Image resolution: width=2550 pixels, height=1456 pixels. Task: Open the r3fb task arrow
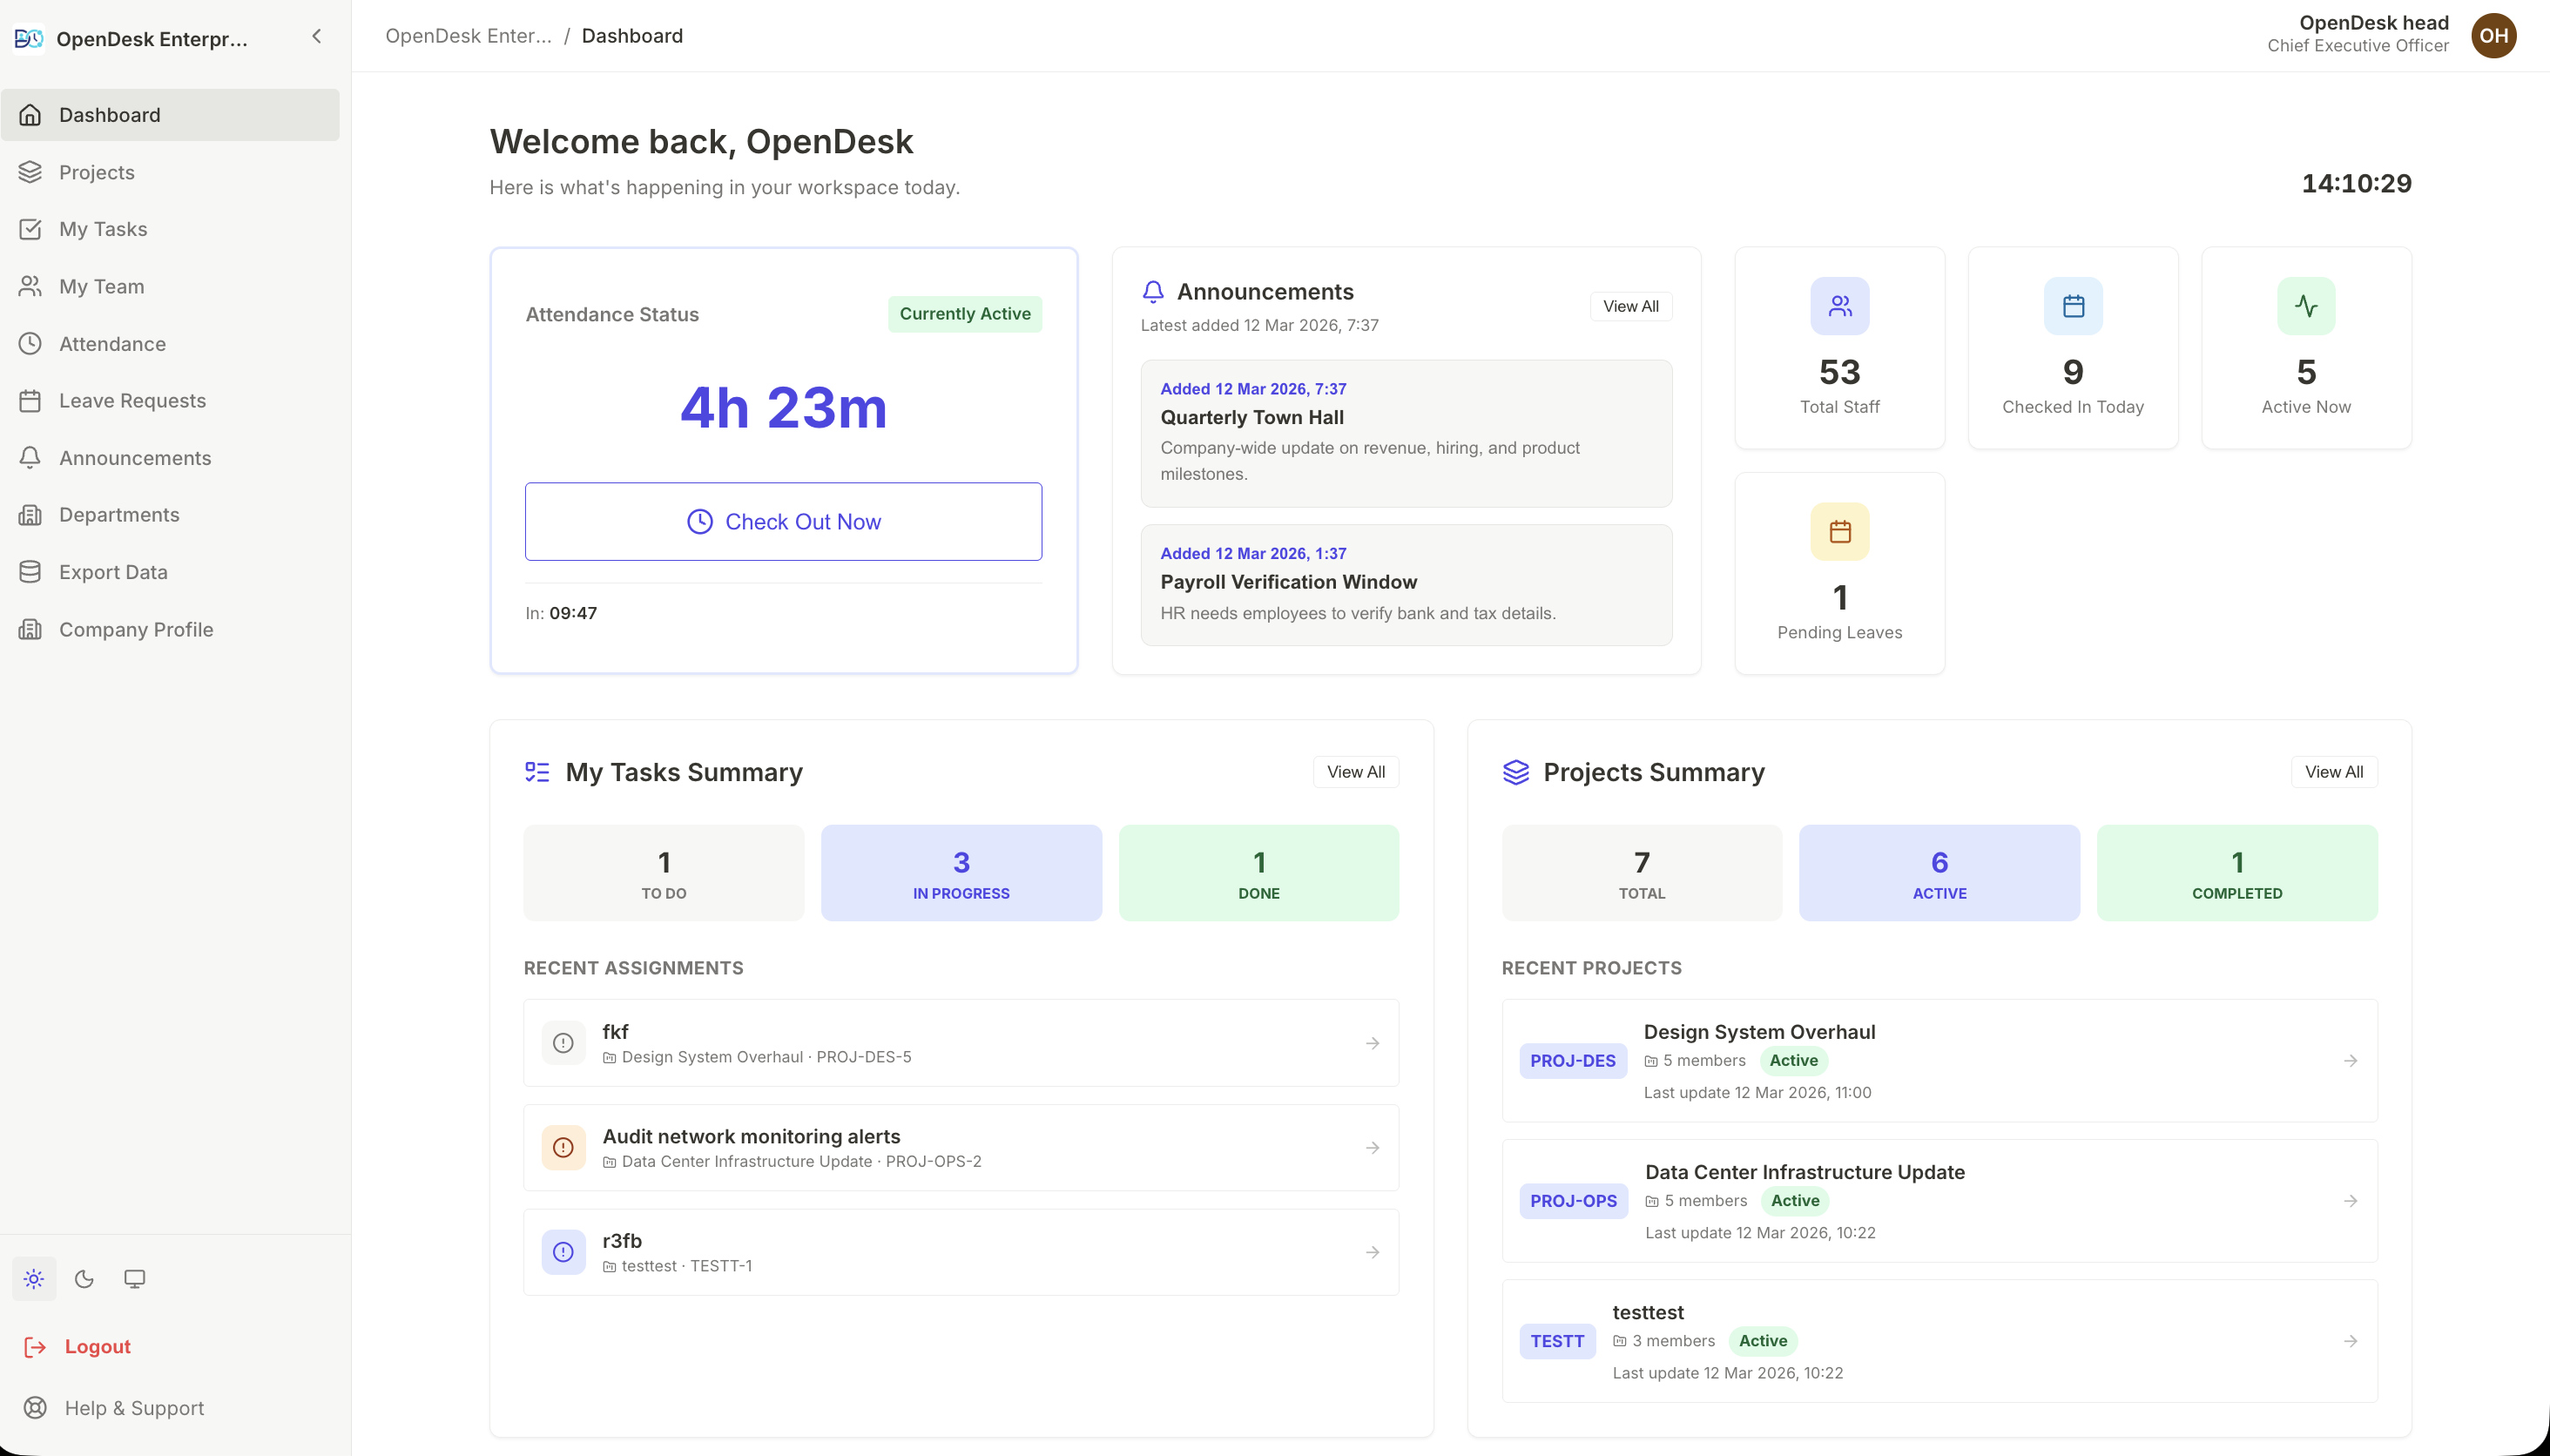[x=1373, y=1252]
